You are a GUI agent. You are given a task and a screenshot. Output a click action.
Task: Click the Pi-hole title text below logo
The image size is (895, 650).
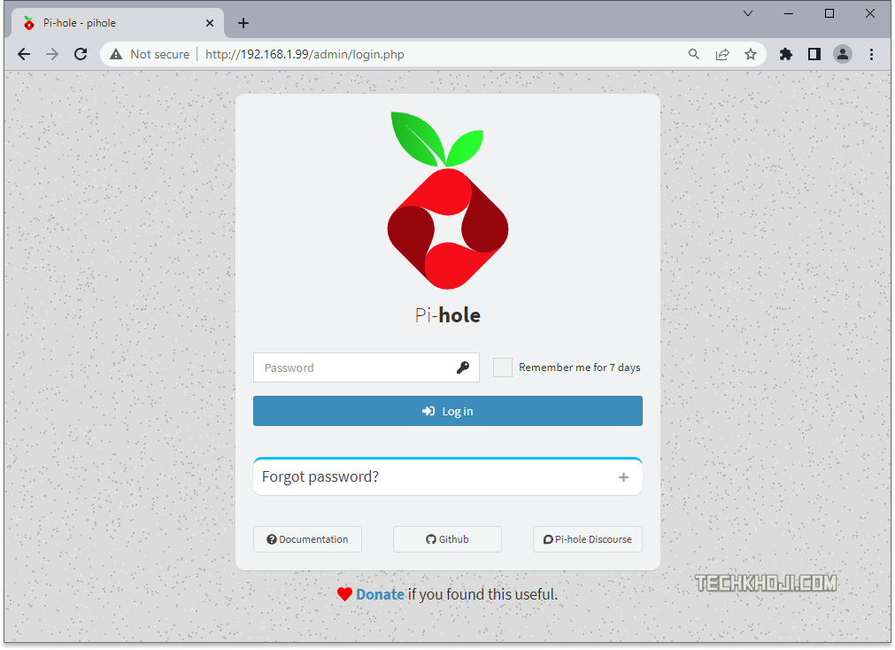(448, 315)
